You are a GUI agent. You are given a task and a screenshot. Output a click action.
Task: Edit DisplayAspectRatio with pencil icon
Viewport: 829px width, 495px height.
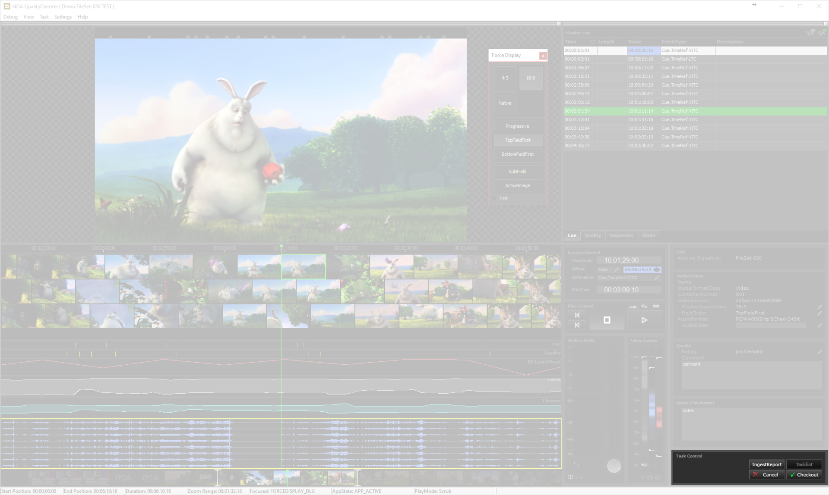(820, 307)
